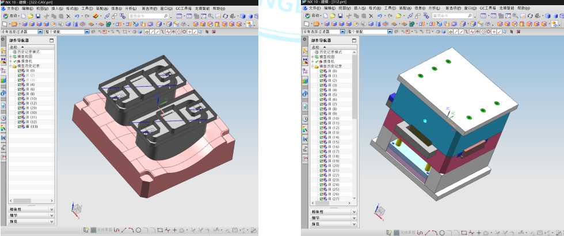This screenshot has width=564, height=236.
Task: Click Open file icon in right window
Action: point(332,16)
